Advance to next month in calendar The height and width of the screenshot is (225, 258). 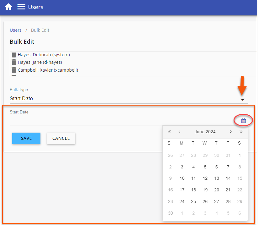231,132
